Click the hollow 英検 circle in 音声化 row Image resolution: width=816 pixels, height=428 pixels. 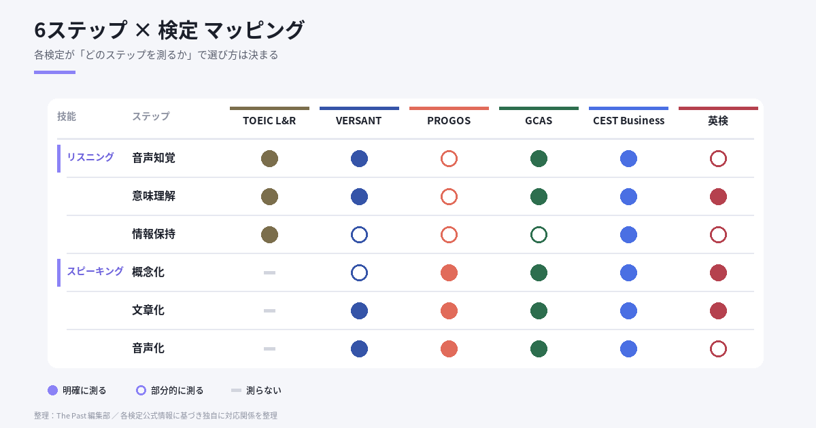718,349
